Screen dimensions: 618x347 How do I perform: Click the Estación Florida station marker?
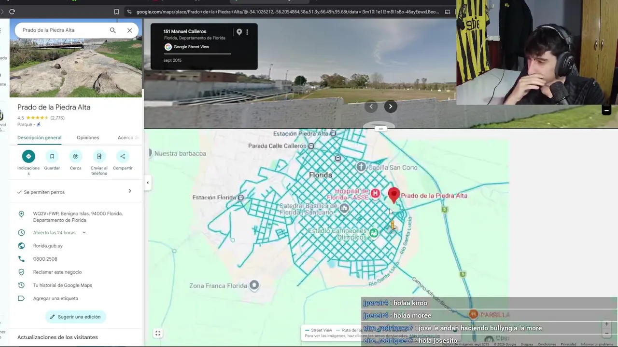pyautogui.click(x=240, y=198)
